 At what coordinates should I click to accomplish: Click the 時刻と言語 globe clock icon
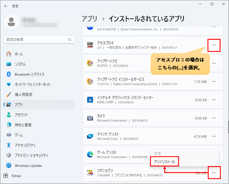pyautogui.click(x=9, y=125)
